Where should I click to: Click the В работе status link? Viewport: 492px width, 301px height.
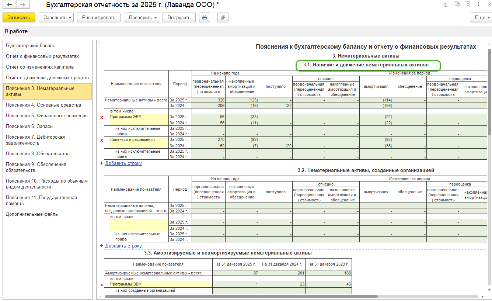16,31
